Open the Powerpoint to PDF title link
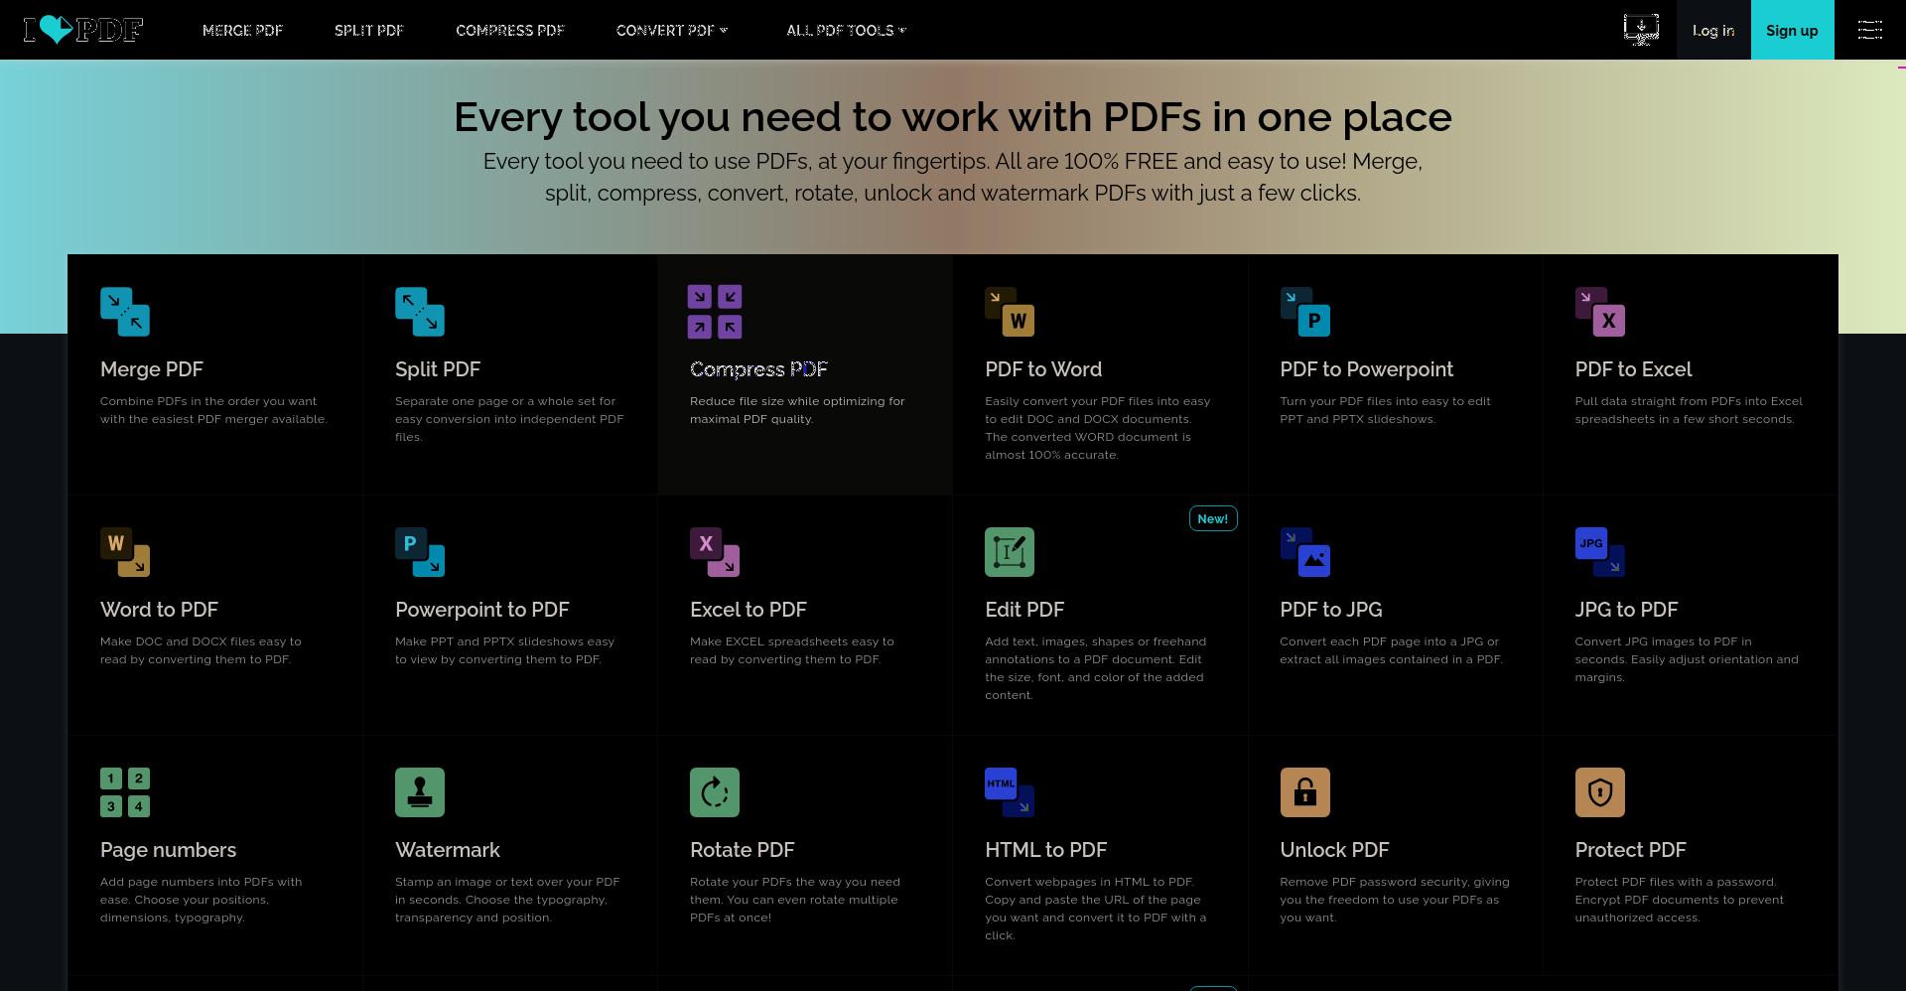The image size is (1906, 991). coord(482,610)
